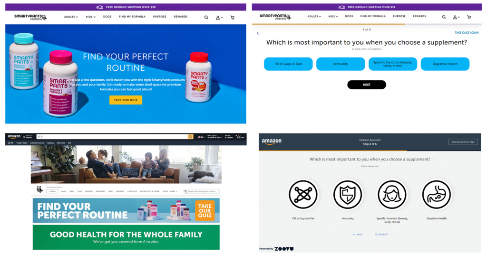
Task: Toggle the Immunity blue choice button
Action: tap(341, 64)
